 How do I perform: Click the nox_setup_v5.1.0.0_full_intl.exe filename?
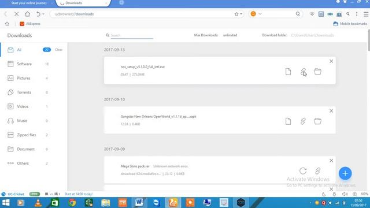click(143, 67)
